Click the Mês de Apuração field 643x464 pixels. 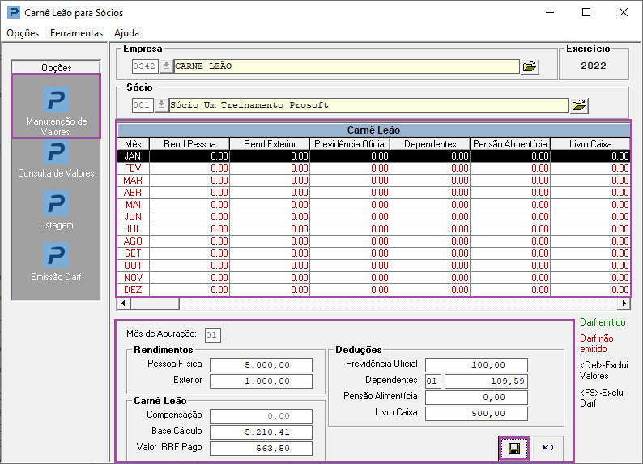click(213, 335)
